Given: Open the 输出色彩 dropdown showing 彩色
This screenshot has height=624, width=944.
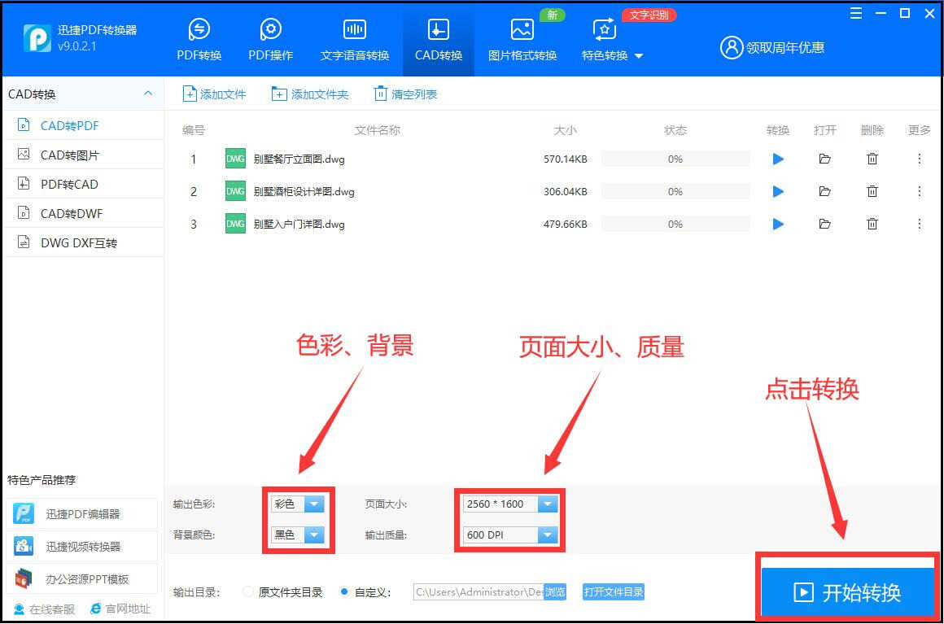Looking at the screenshot, I should (x=298, y=504).
